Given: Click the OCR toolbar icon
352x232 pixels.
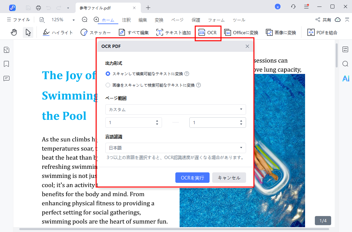Looking at the screenshot, I should point(208,33).
